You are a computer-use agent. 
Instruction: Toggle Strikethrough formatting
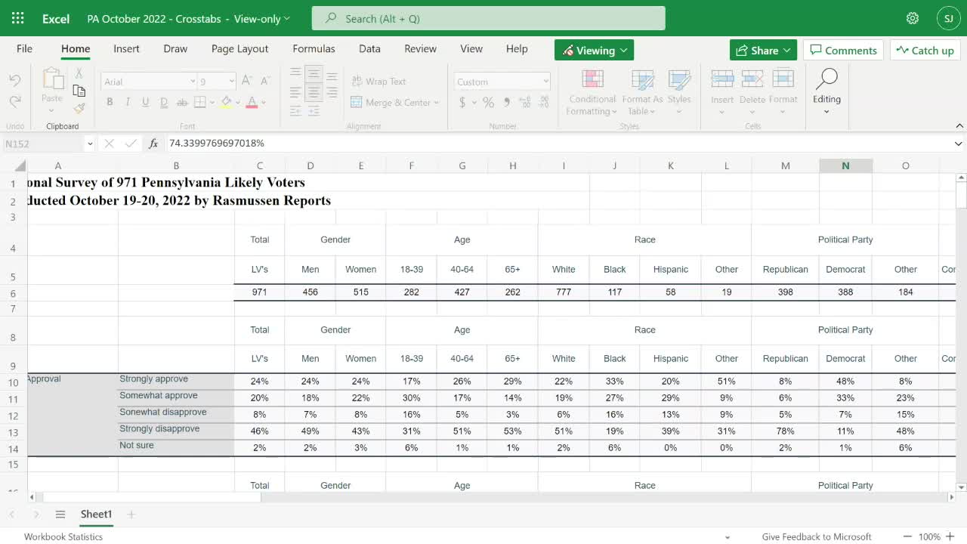182,102
